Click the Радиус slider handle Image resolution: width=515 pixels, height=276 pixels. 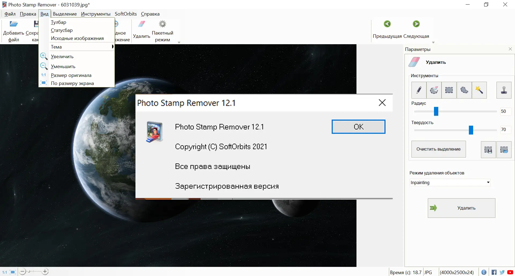pos(436,111)
